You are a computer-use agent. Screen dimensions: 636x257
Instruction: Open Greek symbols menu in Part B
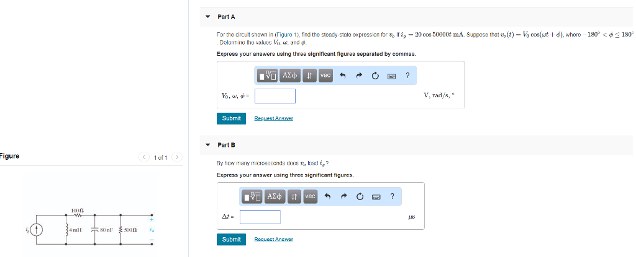tap(275, 197)
